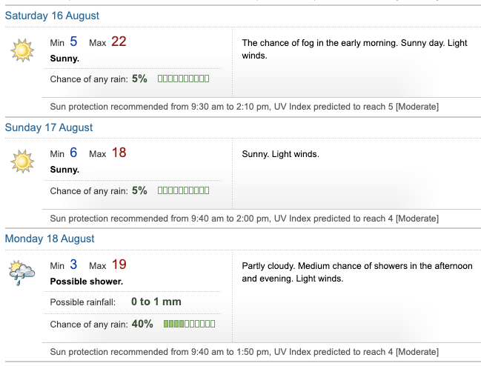Click Sunday's minimum temperature 6
Image resolution: width=481 pixels, height=366 pixels.
point(73,153)
